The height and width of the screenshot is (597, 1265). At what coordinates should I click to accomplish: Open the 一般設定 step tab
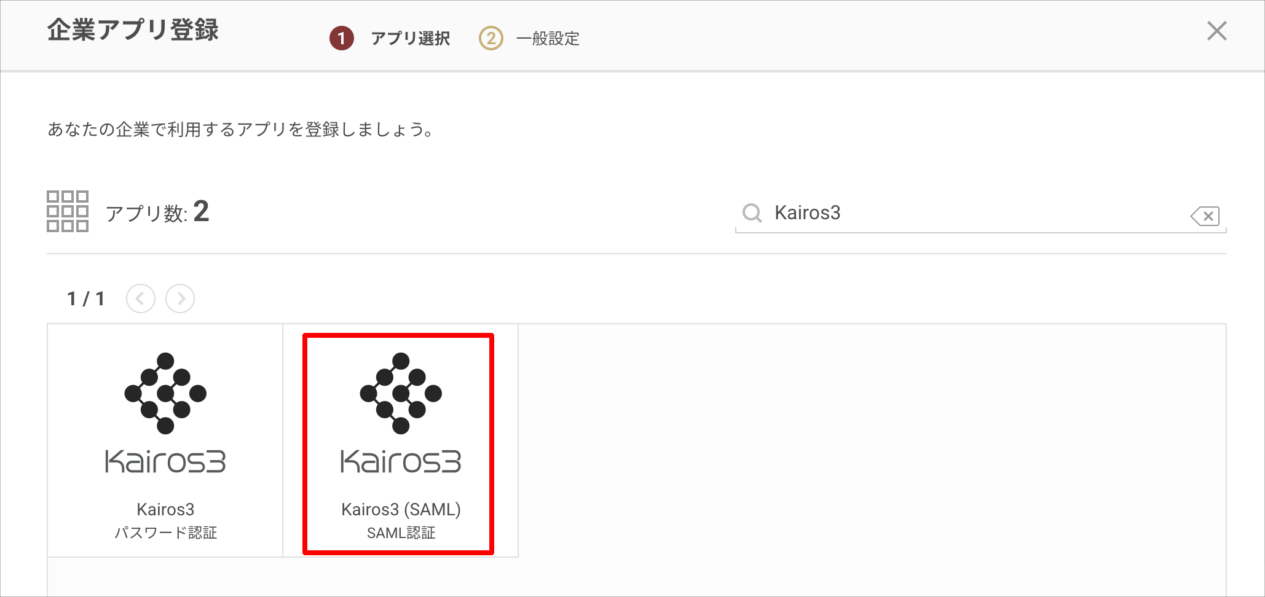tap(548, 39)
